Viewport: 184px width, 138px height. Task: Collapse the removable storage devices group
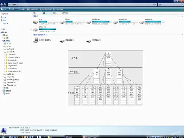(x=183, y=35)
